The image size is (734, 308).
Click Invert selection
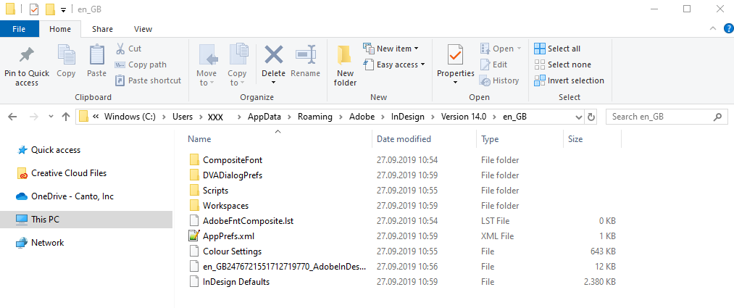point(570,80)
